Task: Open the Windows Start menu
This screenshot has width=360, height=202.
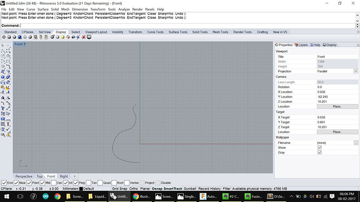Action: [7, 196]
